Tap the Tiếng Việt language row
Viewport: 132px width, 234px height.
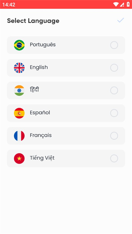point(66,159)
